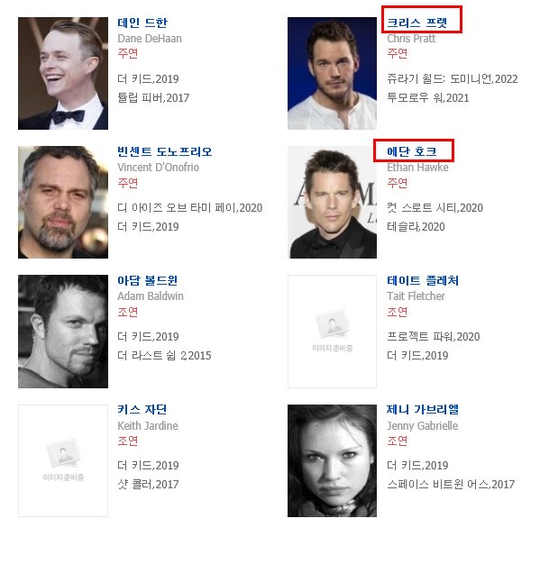Open the 아담 볼드윈 name link
540x564 pixels.
pos(148,280)
